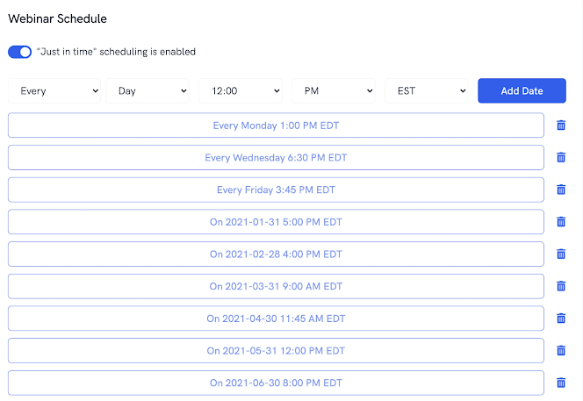
Task: Trash the 2021-06-30 8:00 PM date
Action: (x=561, y=383)
